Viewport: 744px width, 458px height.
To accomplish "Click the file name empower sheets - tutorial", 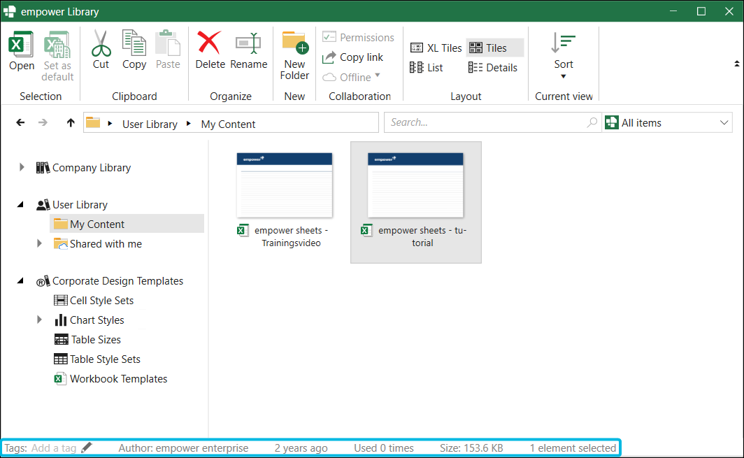I will tap(422, 236).
